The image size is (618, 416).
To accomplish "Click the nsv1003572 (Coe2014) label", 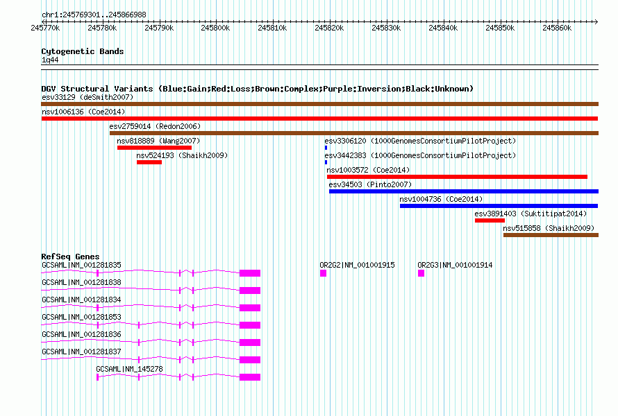I will [368, 170].
